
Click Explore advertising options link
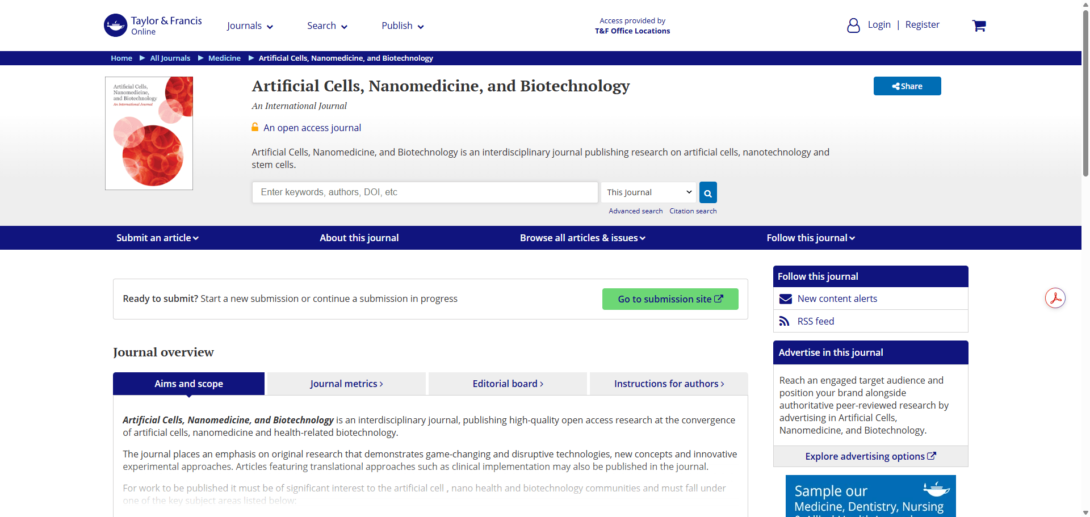click(x=870, y=456)
